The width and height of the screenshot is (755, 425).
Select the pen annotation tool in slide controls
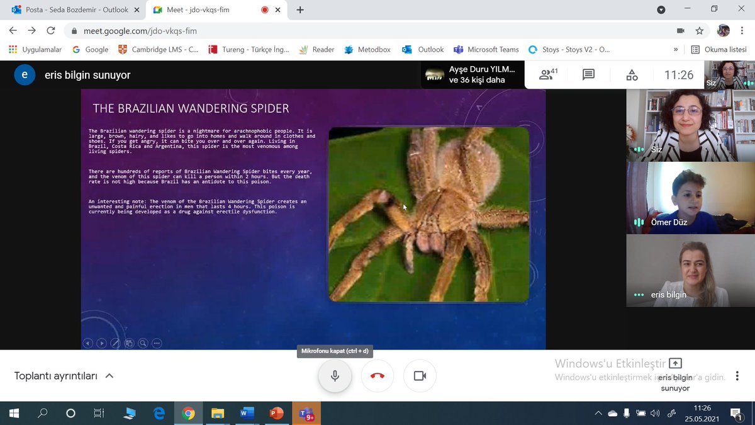115,343
